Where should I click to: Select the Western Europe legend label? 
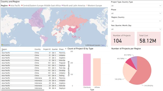click(95, 6)
